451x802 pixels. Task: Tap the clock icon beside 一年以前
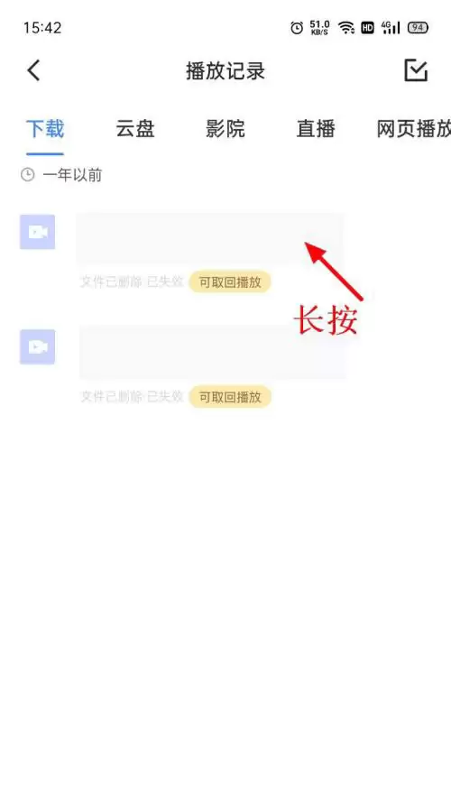28,175
